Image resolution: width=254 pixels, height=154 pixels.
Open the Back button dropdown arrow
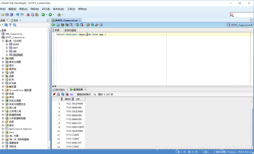click(x=47, y=15)
